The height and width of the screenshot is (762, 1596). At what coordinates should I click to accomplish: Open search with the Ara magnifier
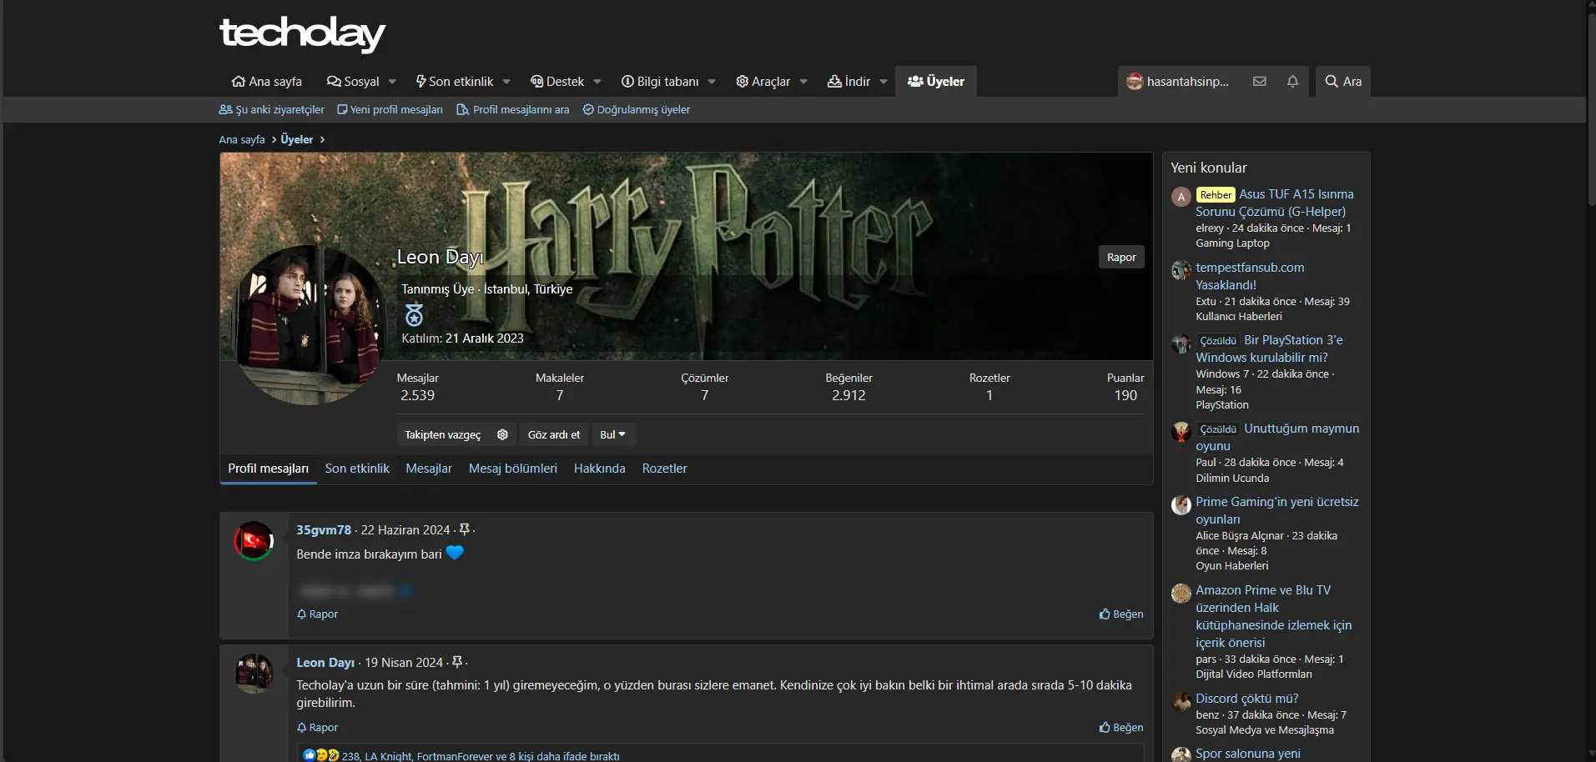coord(1343,82)
